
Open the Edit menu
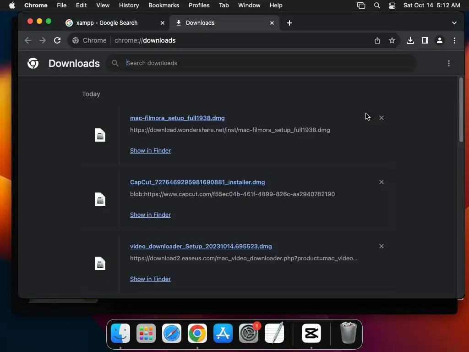(x=81, y=5)
